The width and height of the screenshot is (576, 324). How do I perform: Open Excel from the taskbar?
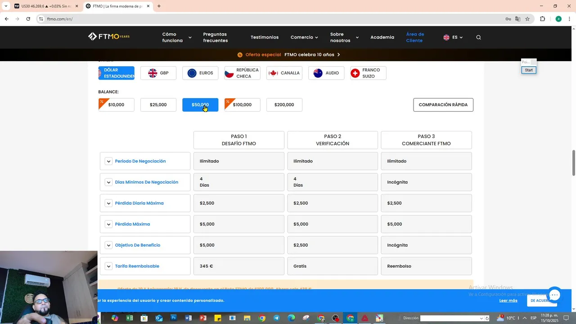[130, 318]
